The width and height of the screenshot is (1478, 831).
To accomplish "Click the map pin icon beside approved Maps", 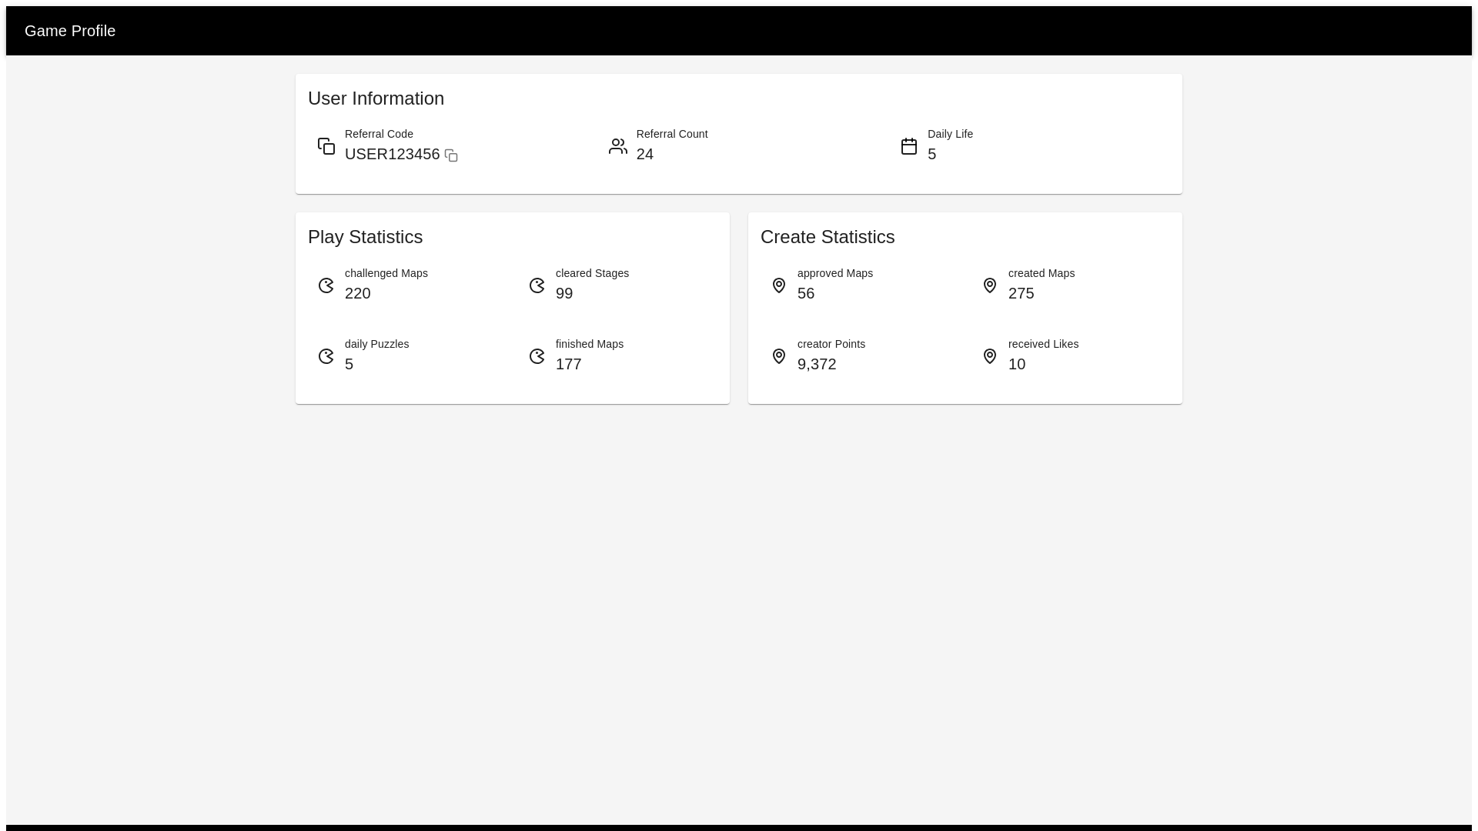I will click(778, 285).
